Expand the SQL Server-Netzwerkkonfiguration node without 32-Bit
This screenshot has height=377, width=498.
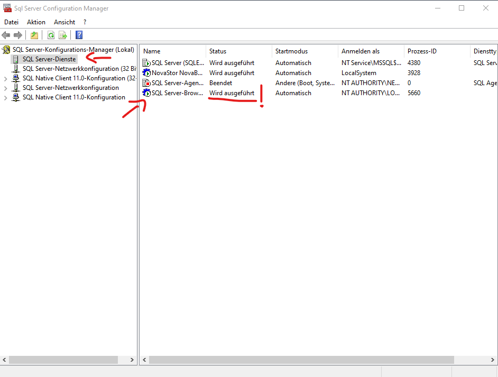point(6,88)
